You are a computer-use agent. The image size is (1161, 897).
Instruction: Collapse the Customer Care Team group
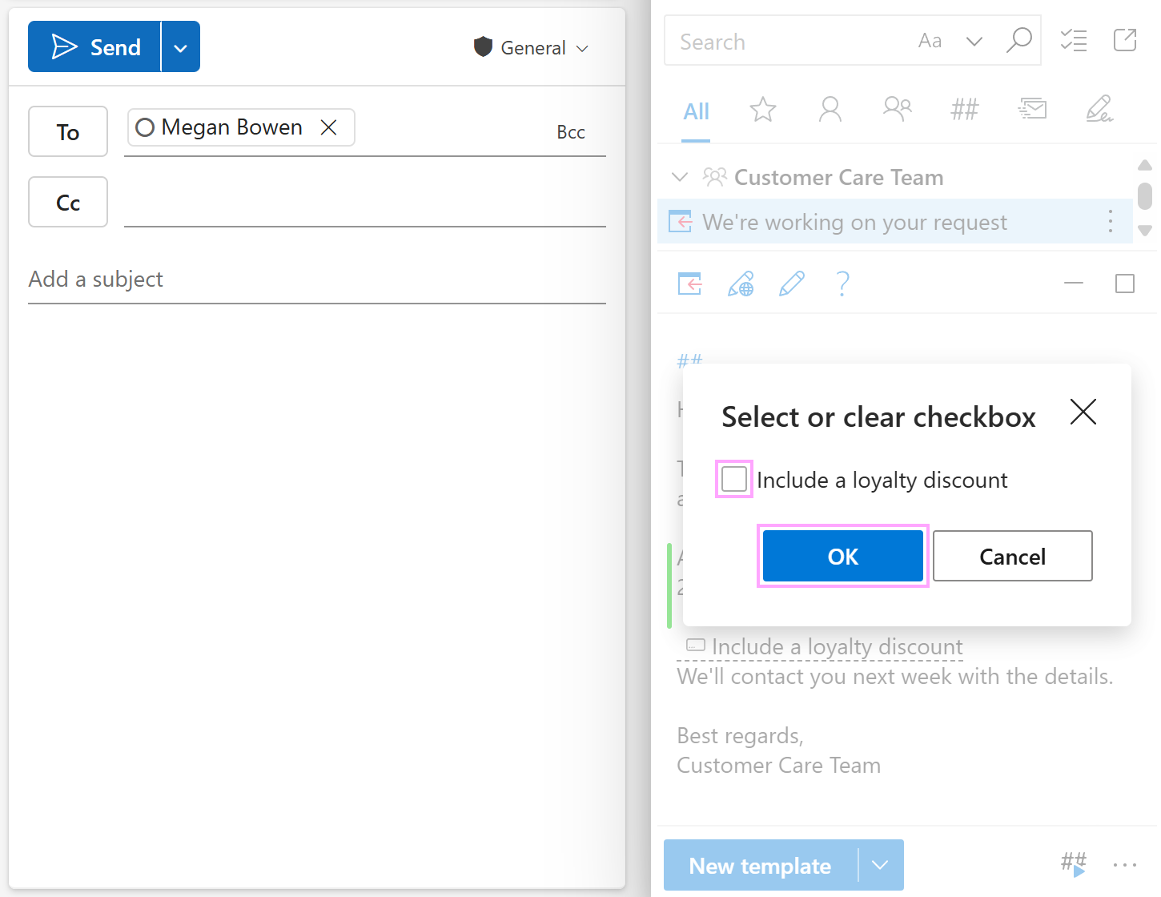pos(680,177)
